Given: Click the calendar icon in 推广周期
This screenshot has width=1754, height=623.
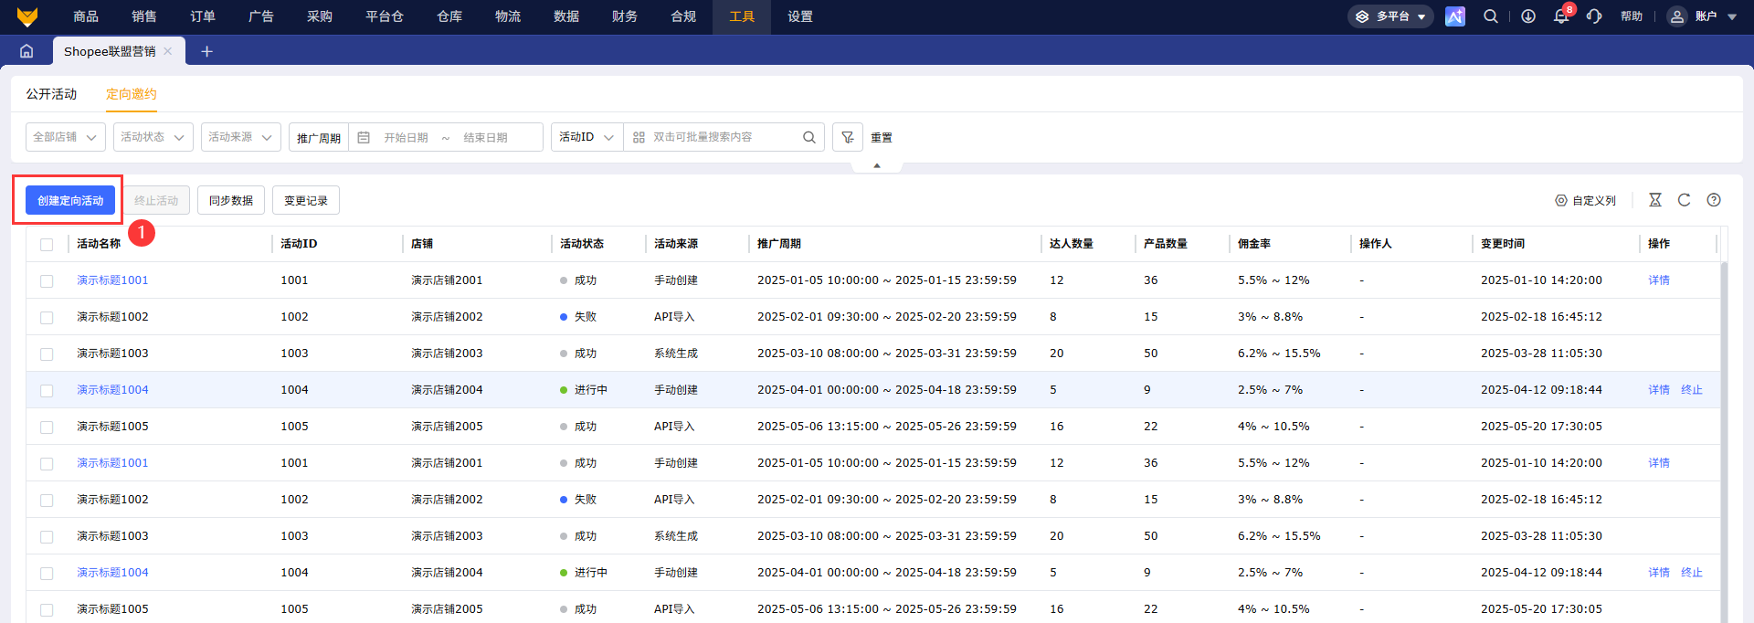Looking at the screenshot, I should coord(364,137).
